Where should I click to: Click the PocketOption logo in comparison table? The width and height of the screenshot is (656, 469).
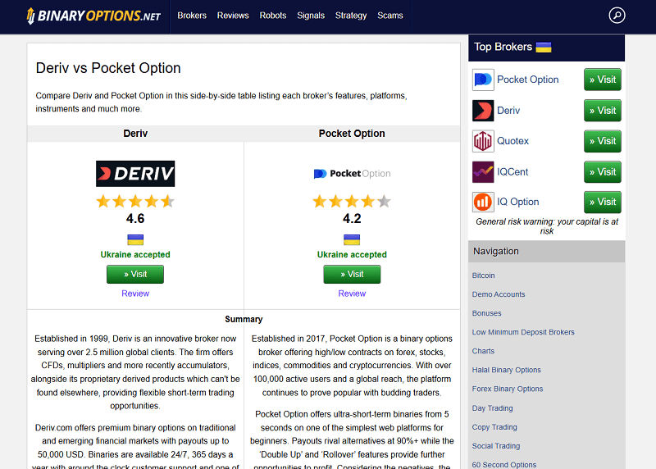point(352,174)
